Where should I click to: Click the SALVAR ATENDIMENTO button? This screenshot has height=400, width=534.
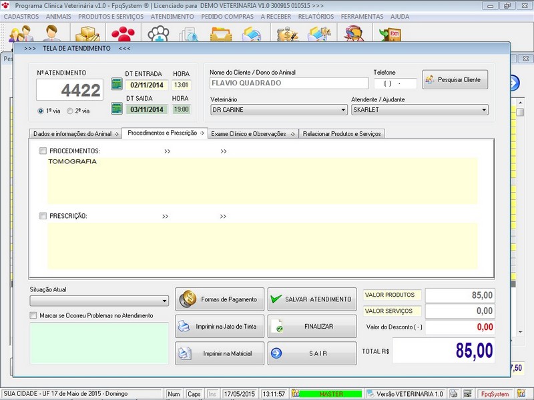pyautogui.click(x=312, y=299)
